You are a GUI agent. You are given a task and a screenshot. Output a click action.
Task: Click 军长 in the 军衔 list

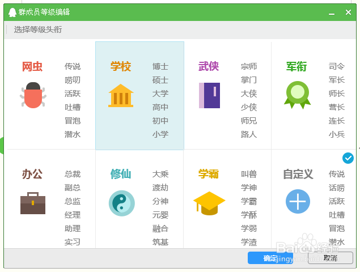[x=337, y=80]
